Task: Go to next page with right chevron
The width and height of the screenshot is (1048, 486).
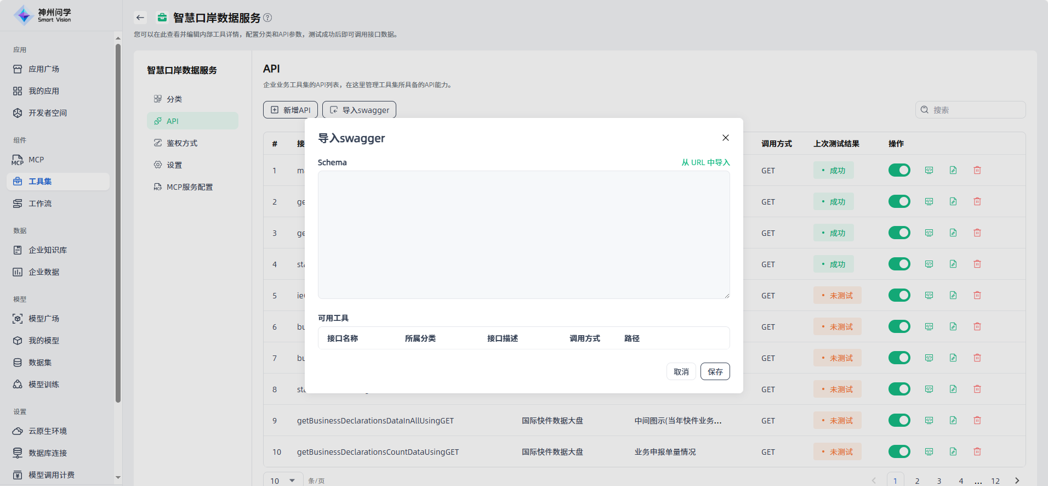Action: tap(1017, 481)
